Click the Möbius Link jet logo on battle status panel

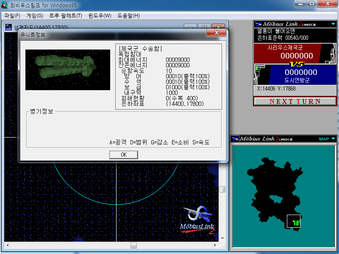point(258,23)
